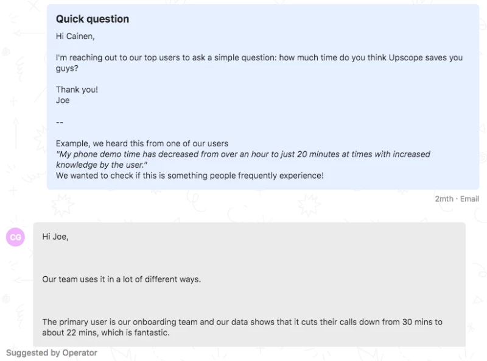The image size is (487, 361).
Task: Click the CG user avatar
Action: (x=15, y=237)
